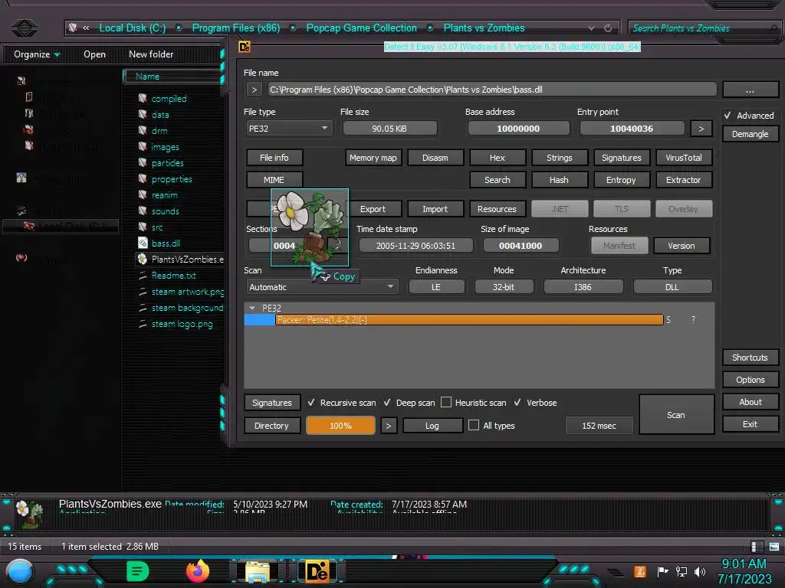Click the src folder icon
Image resolution: width=785 pixels, height=588 pixels.
[x=143, y=227]
